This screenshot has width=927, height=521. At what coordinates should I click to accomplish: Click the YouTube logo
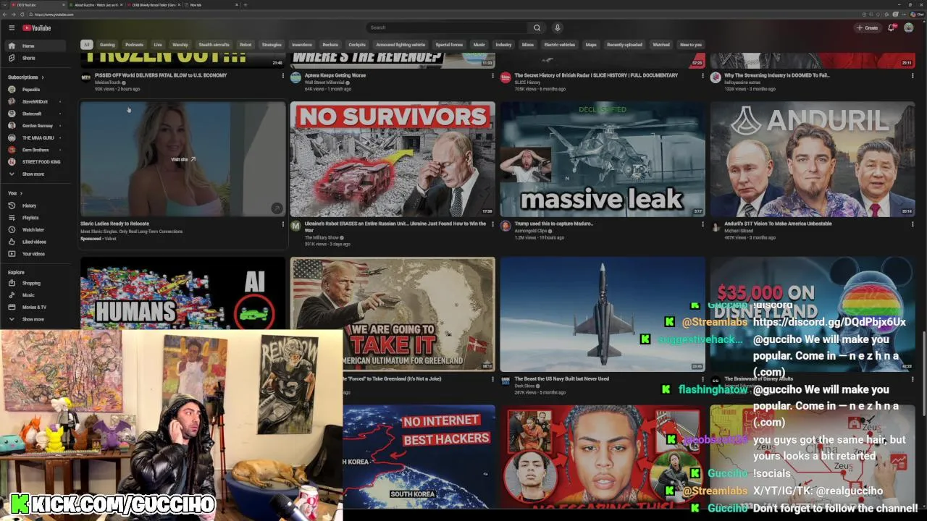36,28
